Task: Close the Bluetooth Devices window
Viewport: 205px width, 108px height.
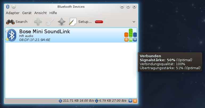Action: 134,7
